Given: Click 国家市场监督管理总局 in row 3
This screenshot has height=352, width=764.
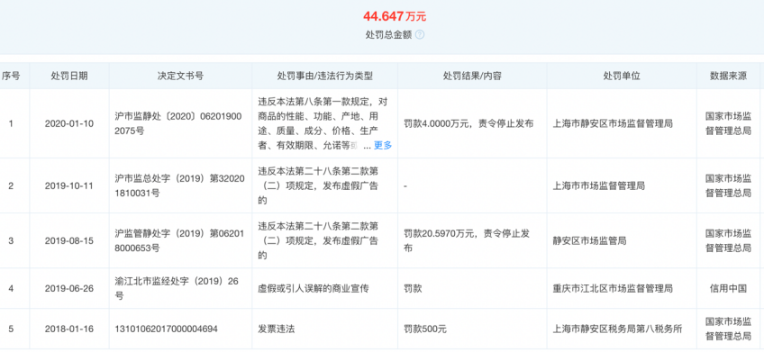Looking at the screenshot, I should click(729, 241).
